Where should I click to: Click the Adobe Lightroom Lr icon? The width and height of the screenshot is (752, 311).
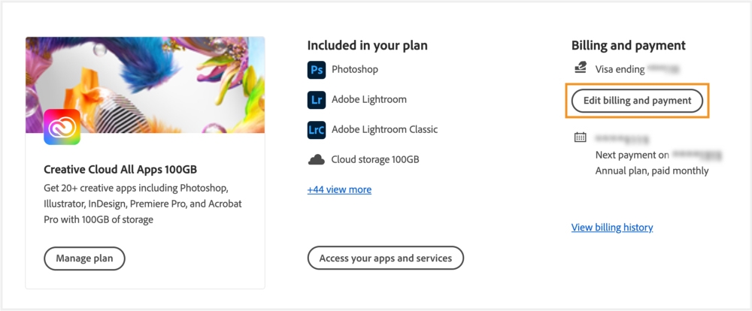[x=317, y=100]
